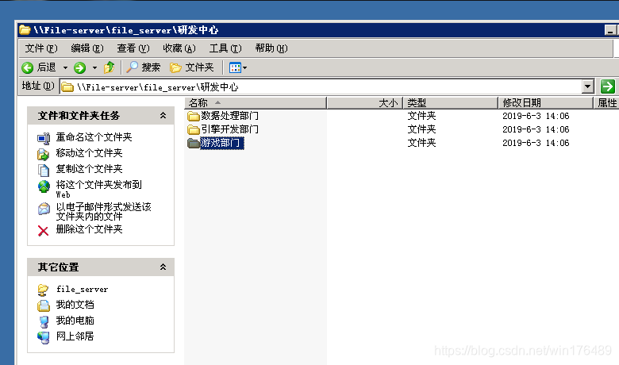Select the 游戏部门 folder icon
The width and height of the screenshot is (619, 365).
pyautogui.click(x=194, y=143)
